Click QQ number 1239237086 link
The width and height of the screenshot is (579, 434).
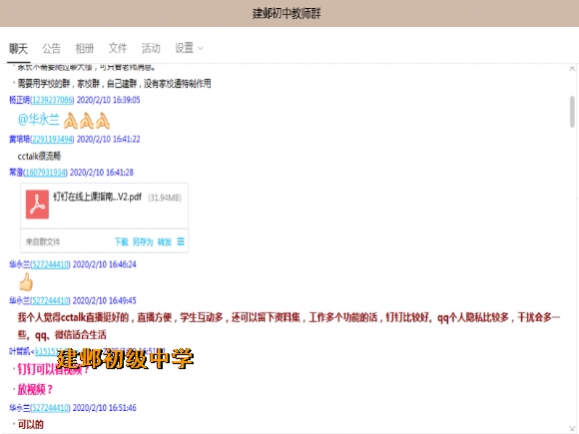[x=52, y=100]
